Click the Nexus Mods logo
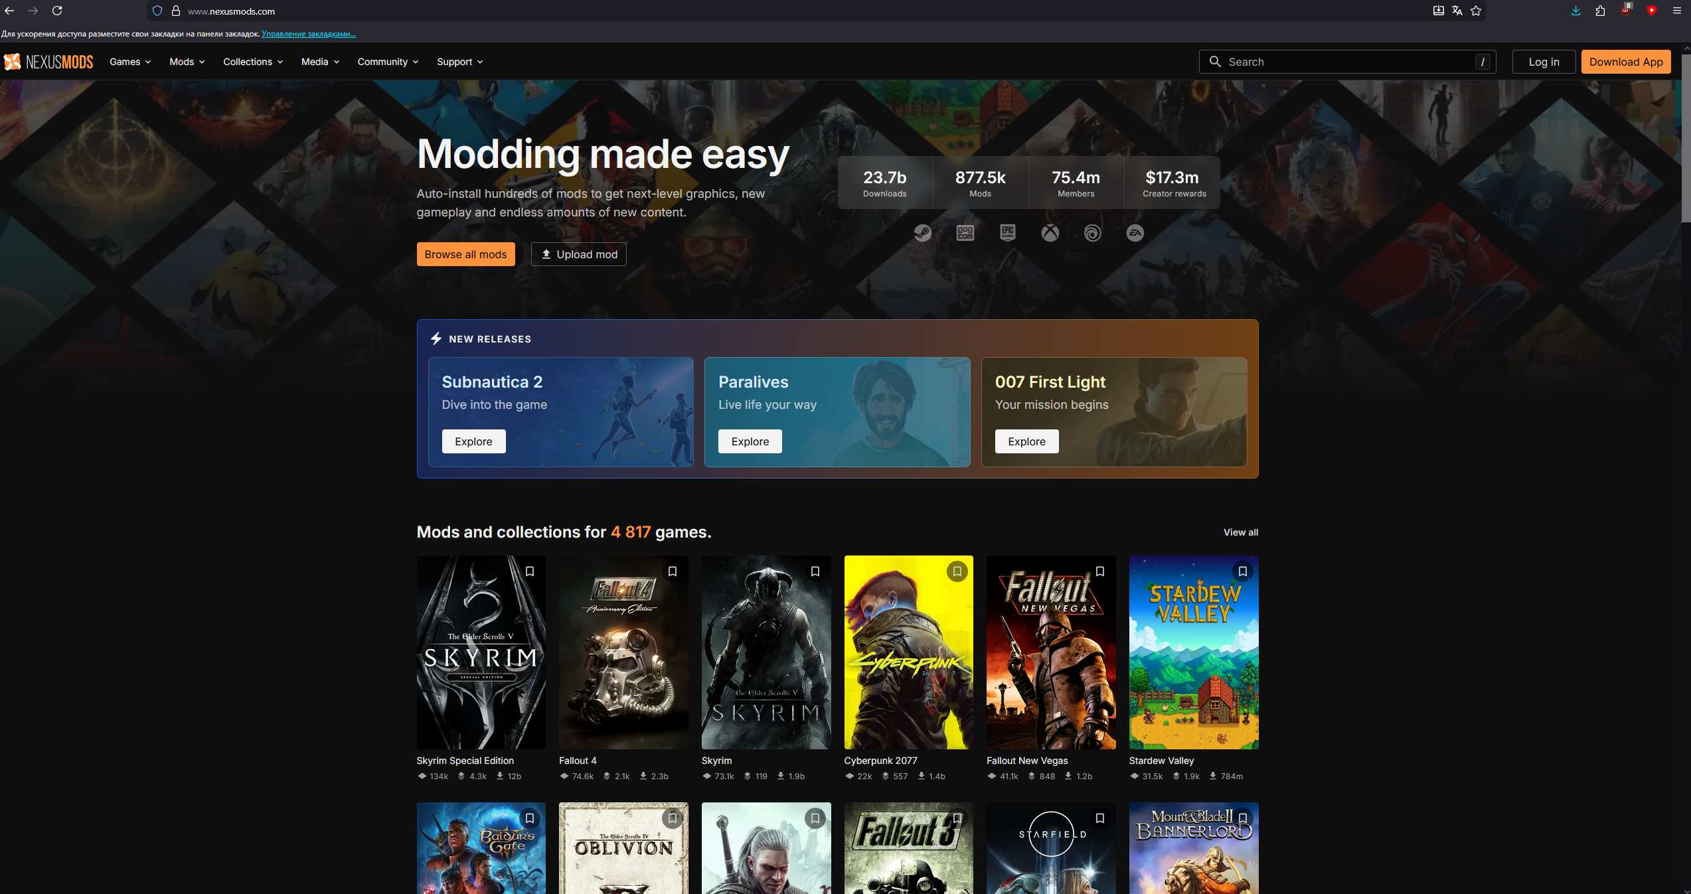Viewport: 1691px width, 894px height. click(x=48, y=62)
